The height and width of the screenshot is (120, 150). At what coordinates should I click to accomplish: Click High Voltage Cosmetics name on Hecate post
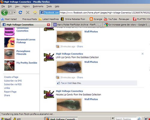pos(69,91)
